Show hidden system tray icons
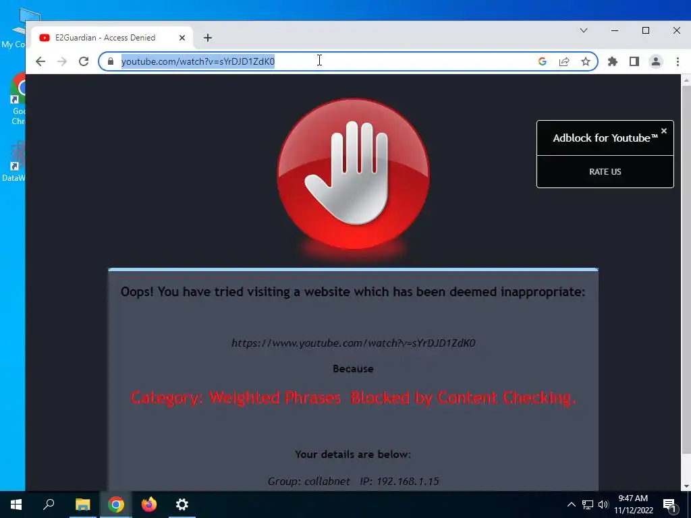The width and height of the screenshot is (691, 518). (571, 505)
